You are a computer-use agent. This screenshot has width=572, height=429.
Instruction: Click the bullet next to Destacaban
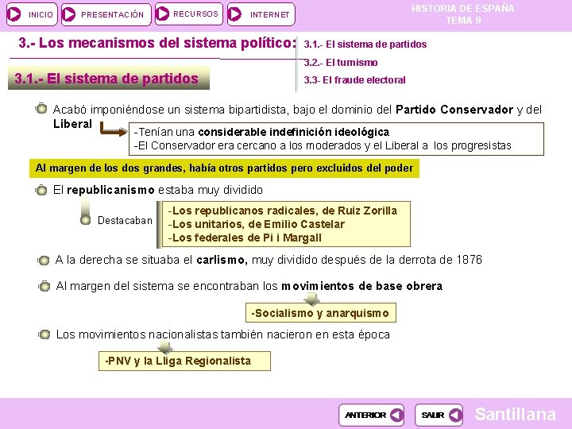(x=85, y=219)
